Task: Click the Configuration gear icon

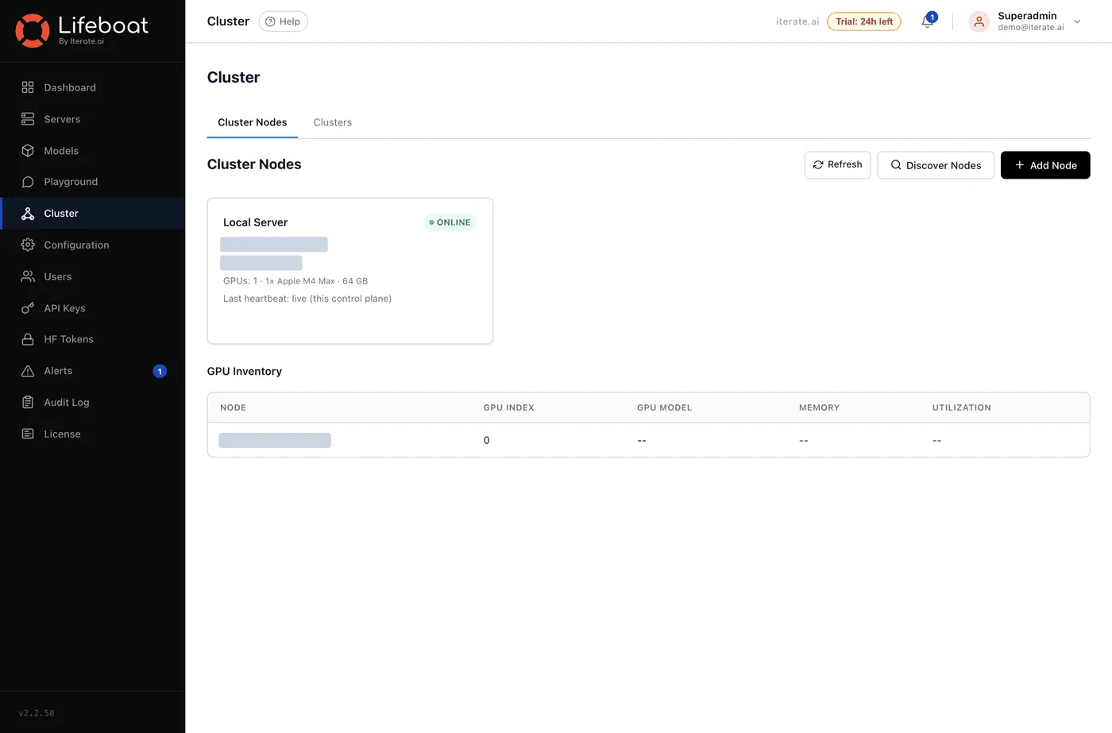Action: pyautogui.click(x=28, y=245)
